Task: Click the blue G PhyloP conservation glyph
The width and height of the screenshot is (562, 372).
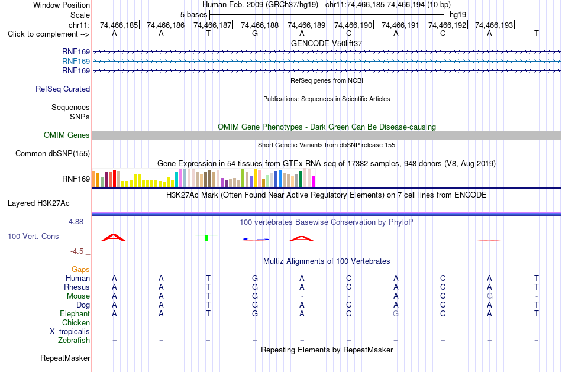Action: point(256,239)
